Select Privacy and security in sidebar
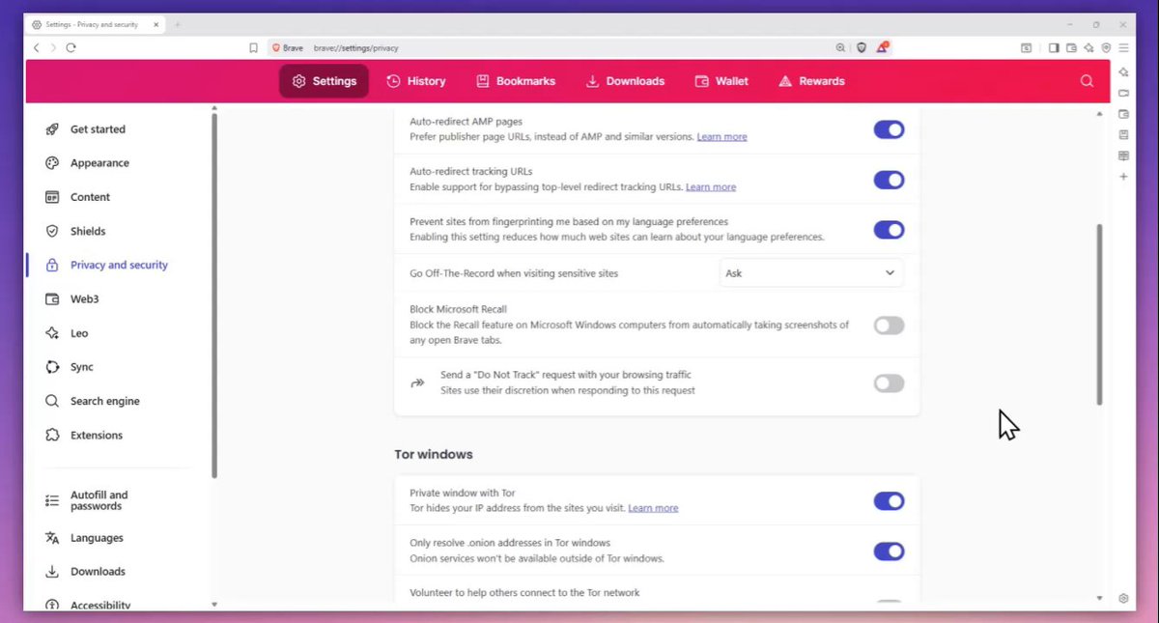The height and width of the screenshot is (623, 1159). tap(119, 265)
